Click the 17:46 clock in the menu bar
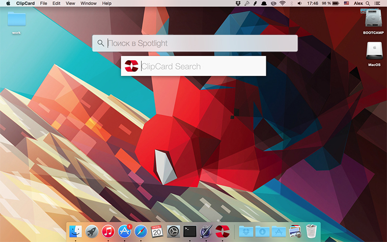 (x=313, y=3)
